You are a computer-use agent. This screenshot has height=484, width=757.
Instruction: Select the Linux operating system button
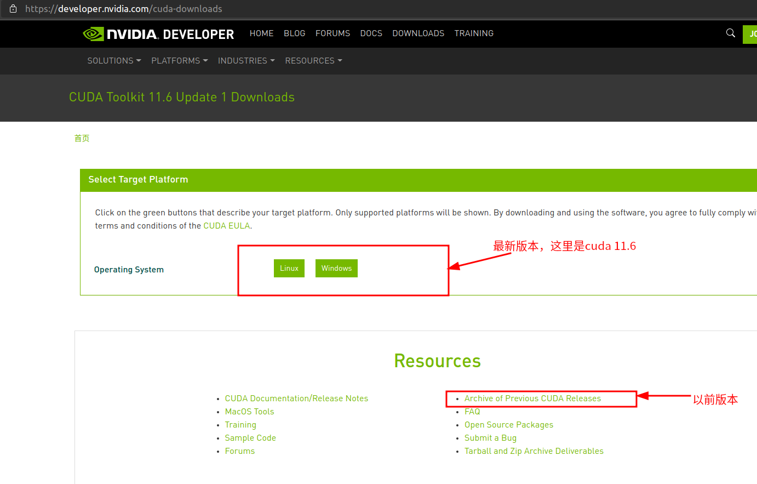point(289,269)
